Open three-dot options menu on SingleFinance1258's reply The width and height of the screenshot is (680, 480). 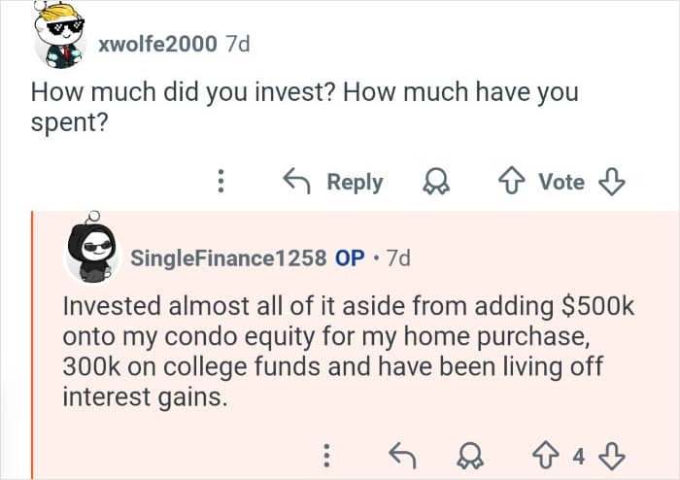pyautogui.click(x=327, y=455)
